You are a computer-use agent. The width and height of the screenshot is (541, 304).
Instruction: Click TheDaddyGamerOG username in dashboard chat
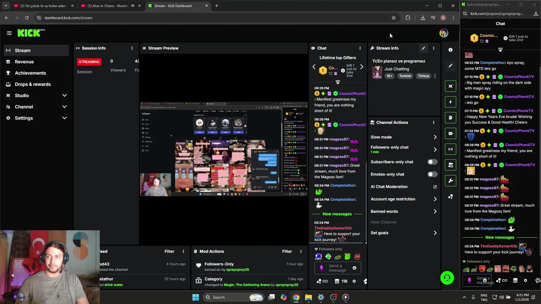(332, 228)
